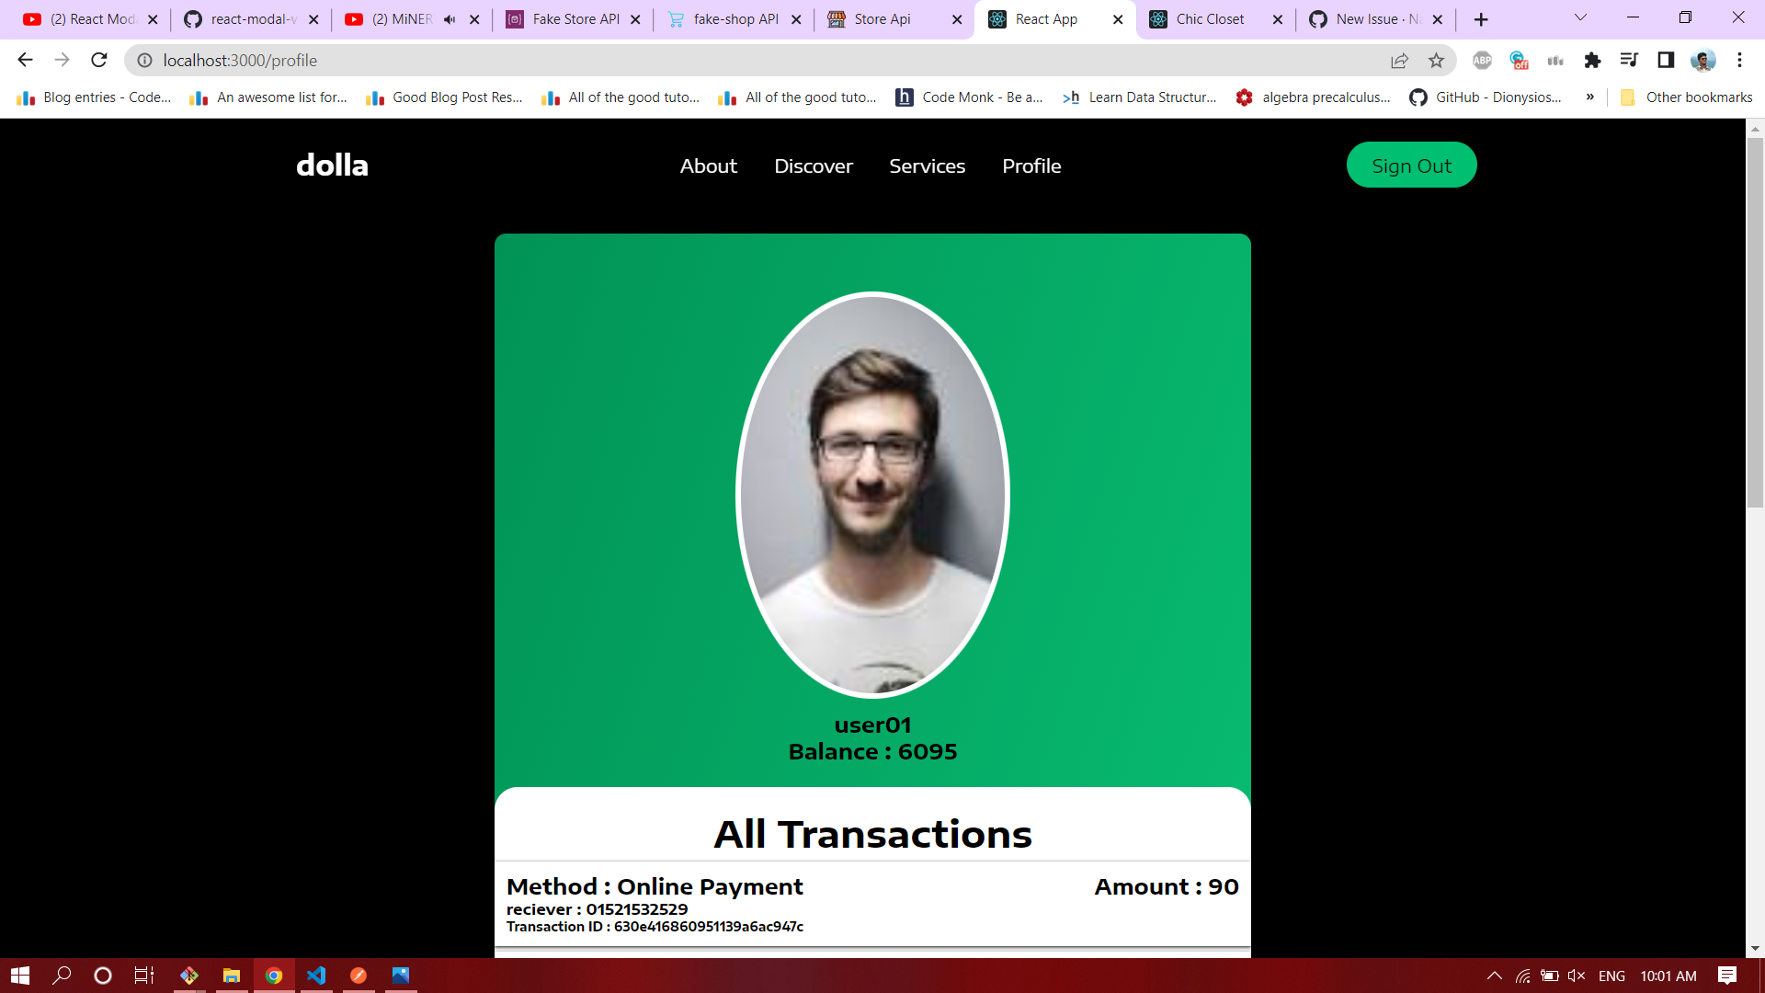The image size is (1765, 993).
Task: Launch Visual Studio Code from taskbar
Action: click(x=316, y=976)
